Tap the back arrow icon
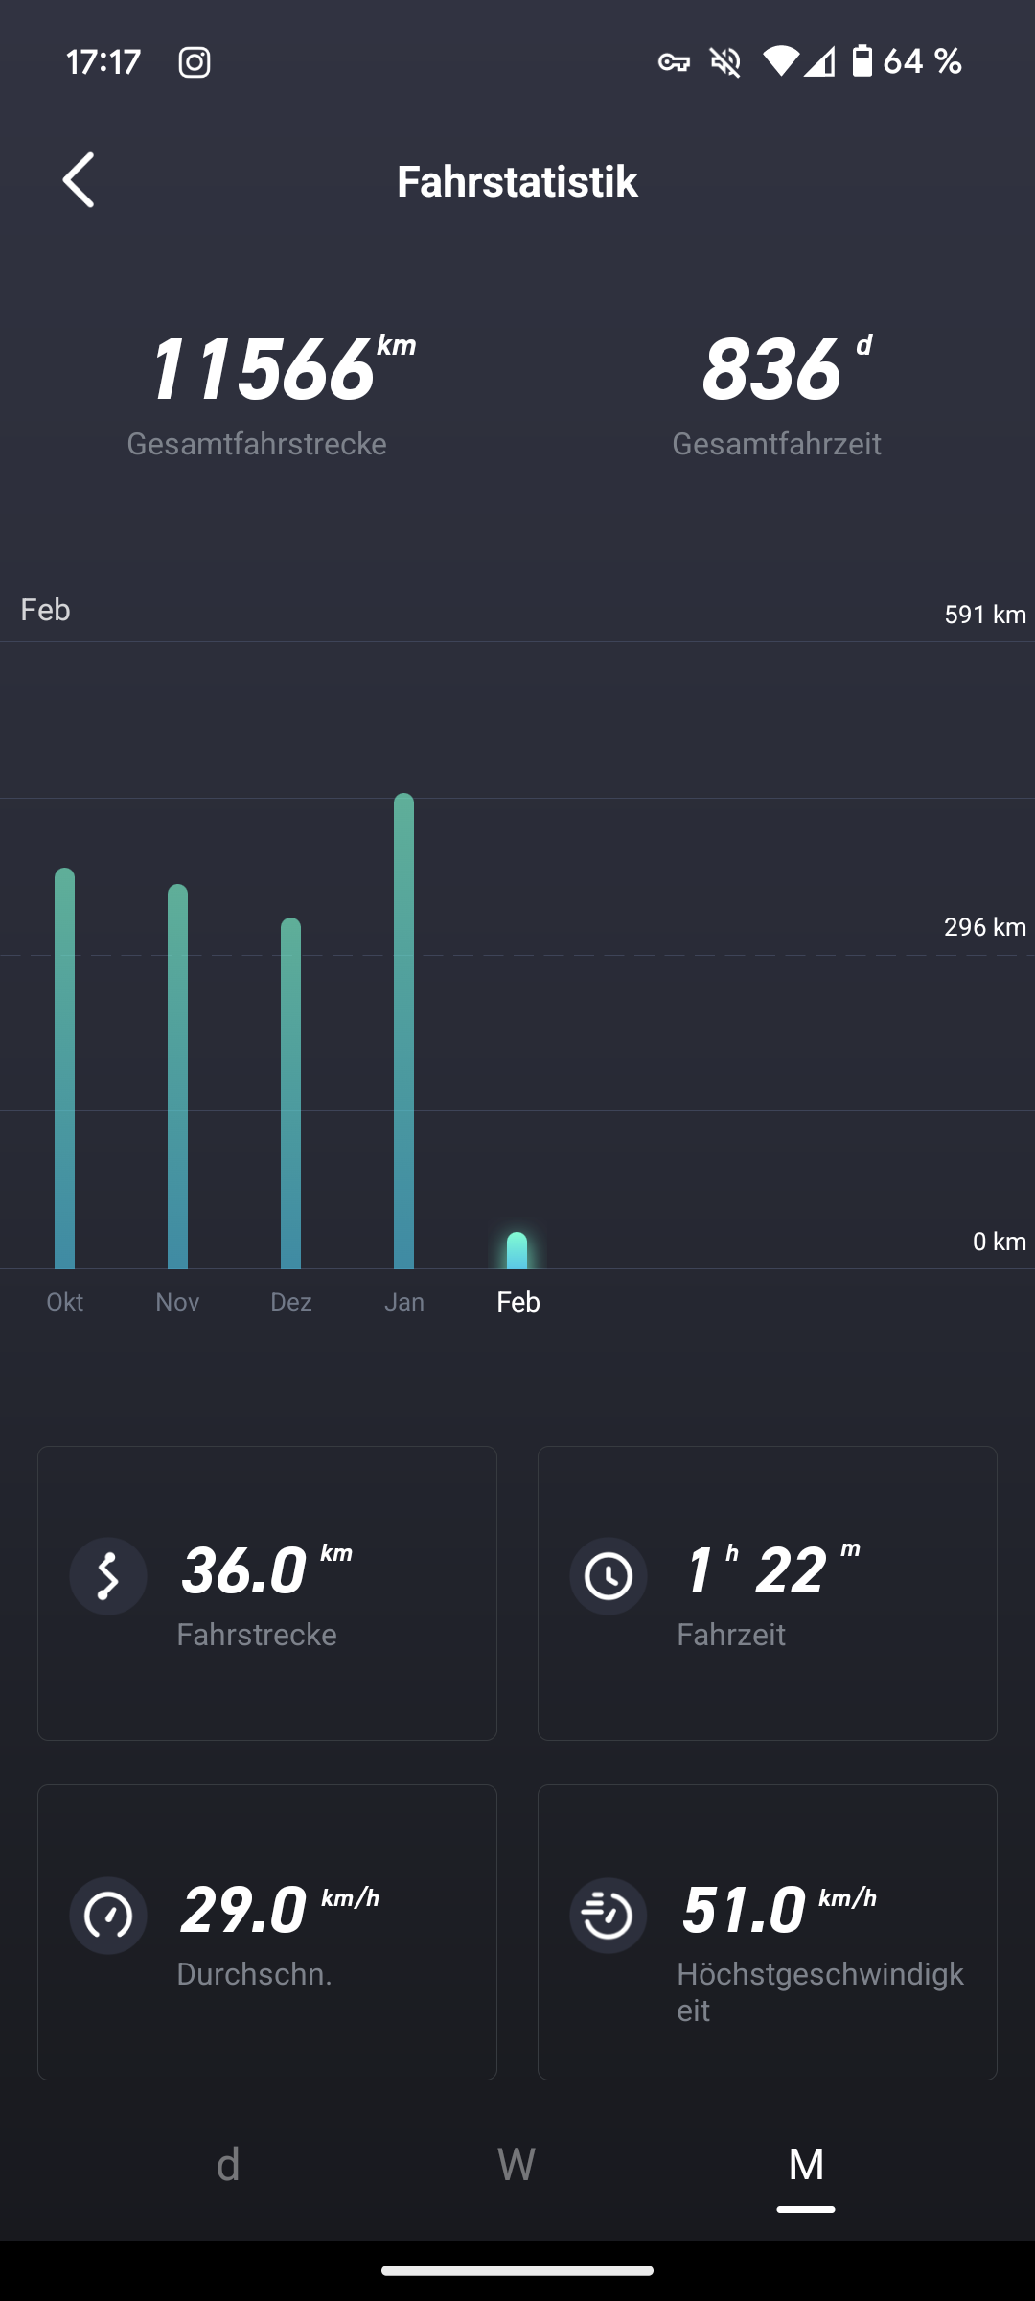 point(79,180)
